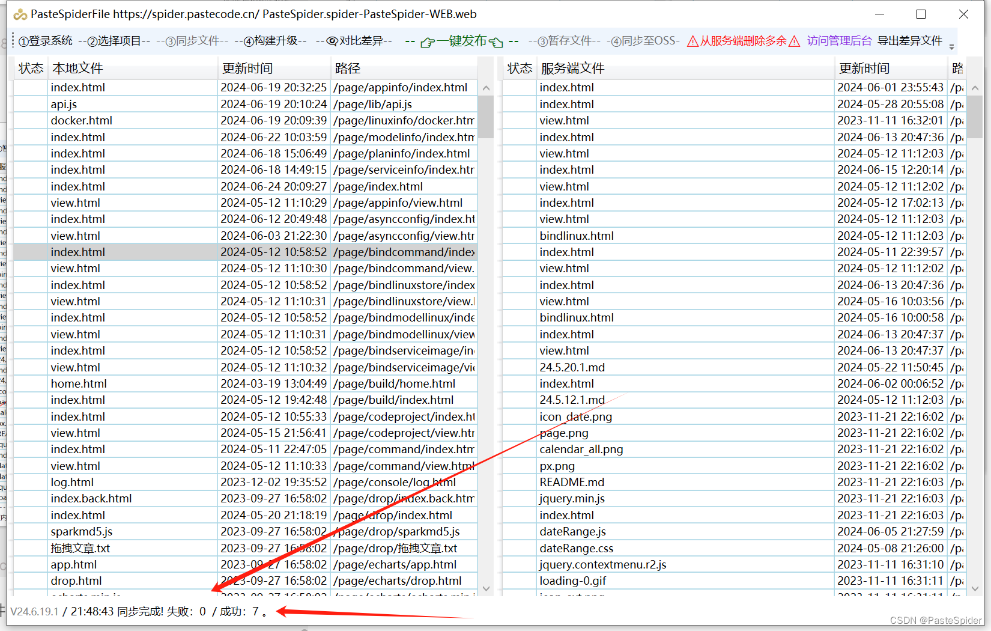Click the PasteSpider app icon in title bar
The height and width of the screenshot is (631, 991).
pyautogui.click(x=20, y=14)
